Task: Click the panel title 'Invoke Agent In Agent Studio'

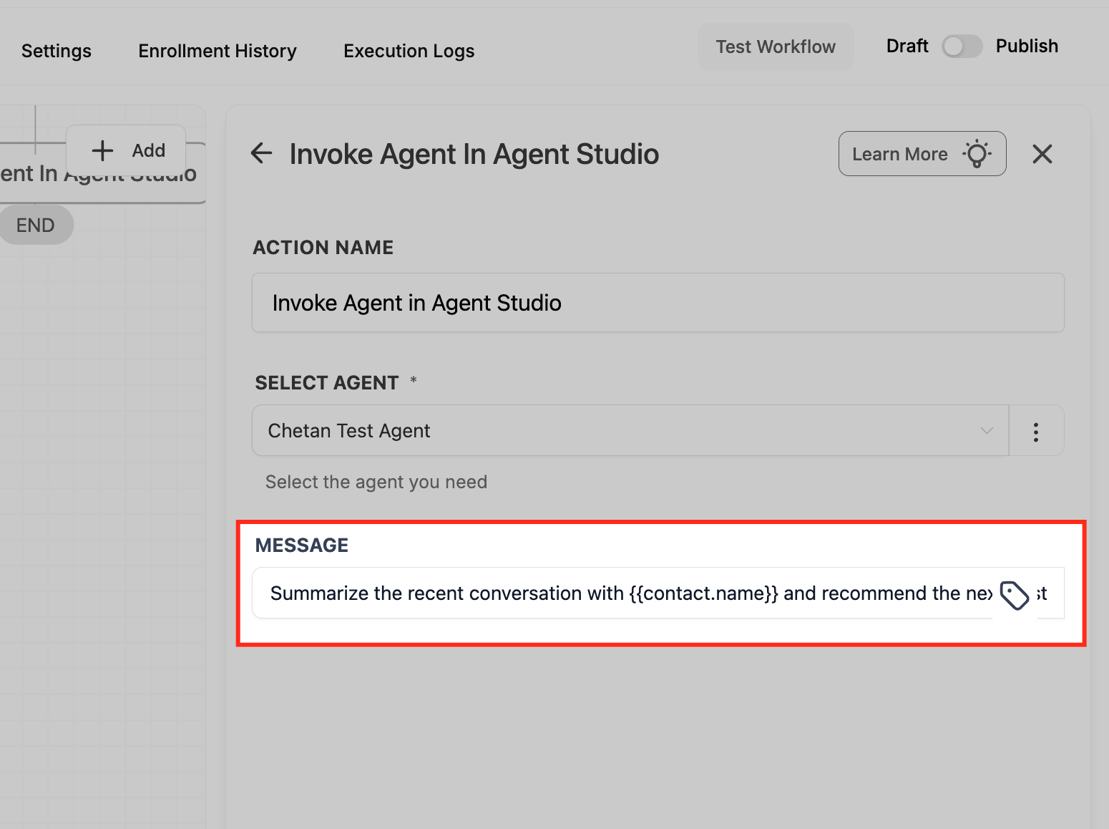Action: point(474,154)
